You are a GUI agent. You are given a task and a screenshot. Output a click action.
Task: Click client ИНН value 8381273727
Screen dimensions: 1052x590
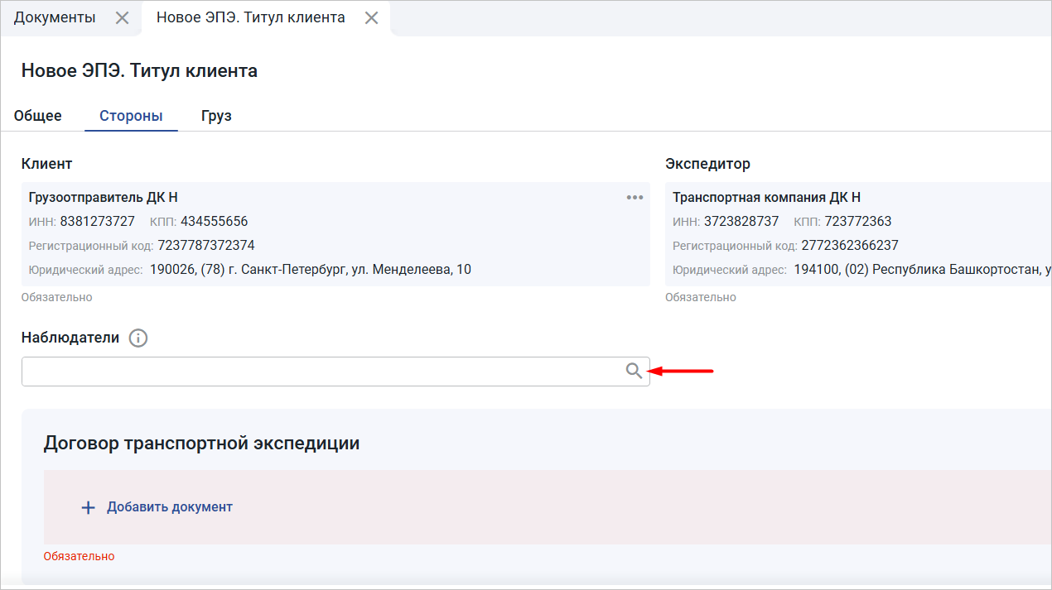point(98,222)
